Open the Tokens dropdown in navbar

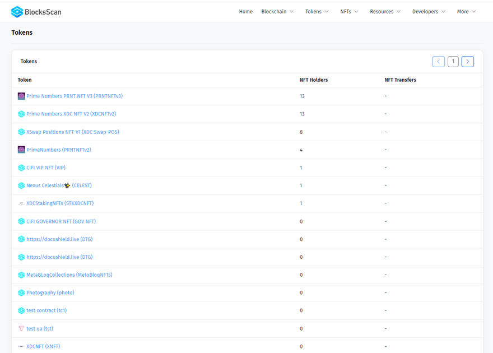(317, 12)
